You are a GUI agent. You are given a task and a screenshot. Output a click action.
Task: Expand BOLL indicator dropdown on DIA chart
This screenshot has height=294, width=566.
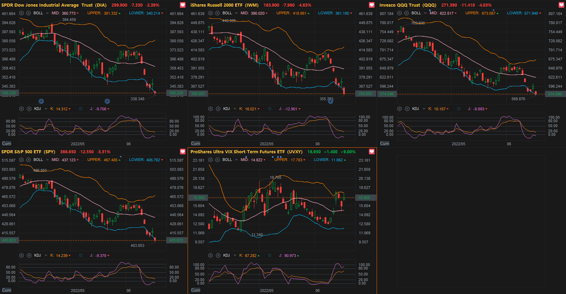click(x=47, y=13)
